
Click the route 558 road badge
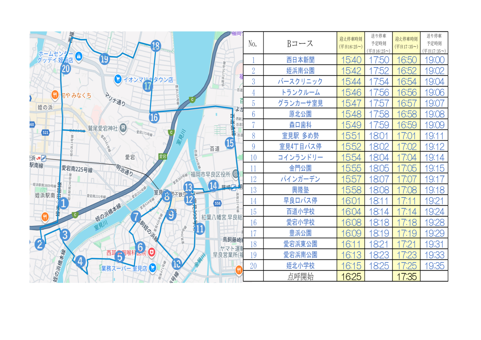coord(217,203)
